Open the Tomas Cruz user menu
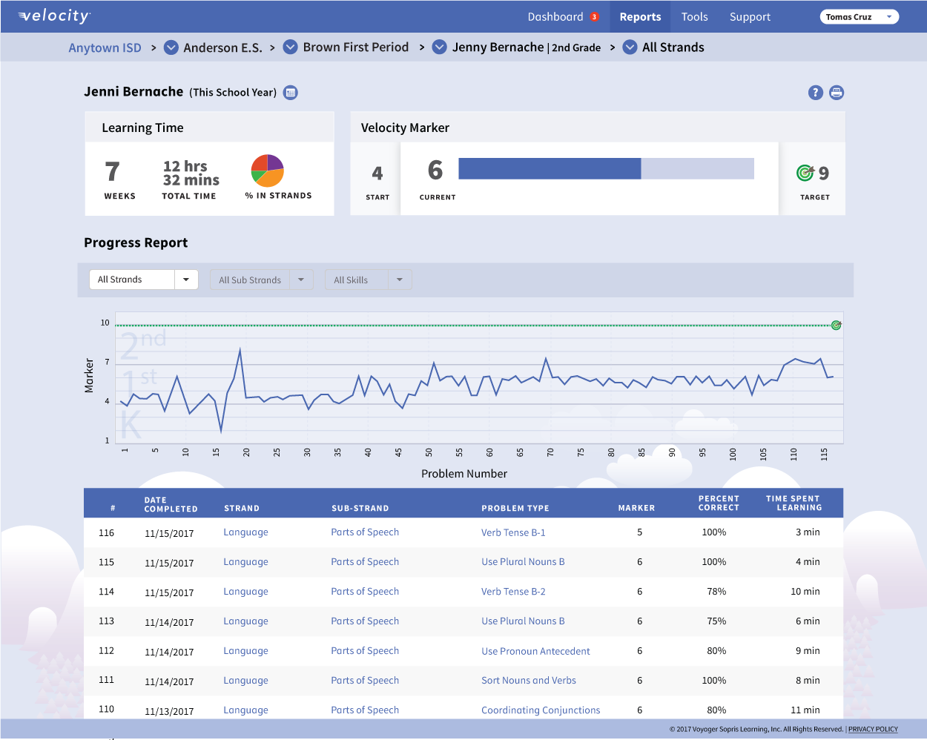 [860, 17]
